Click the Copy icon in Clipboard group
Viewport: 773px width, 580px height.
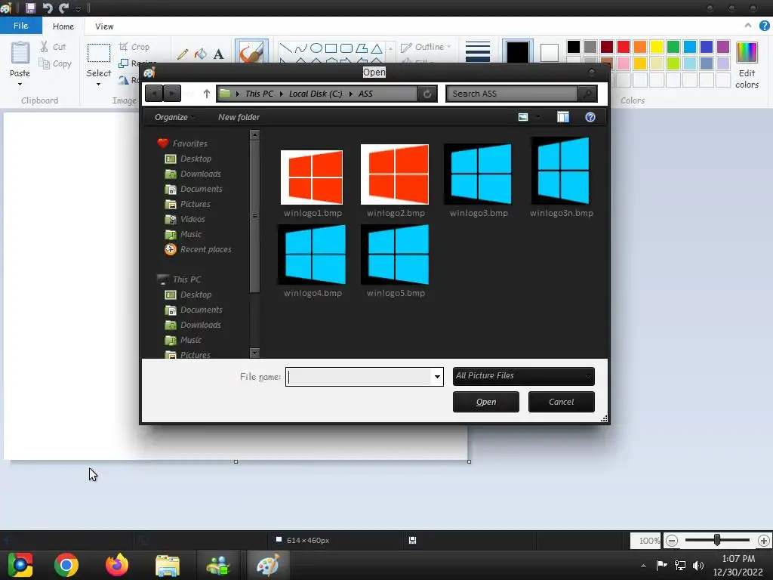45,63
